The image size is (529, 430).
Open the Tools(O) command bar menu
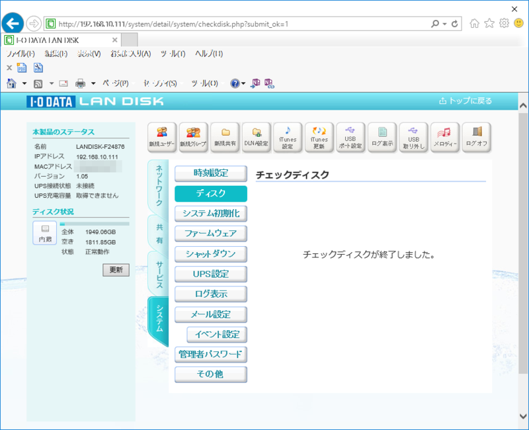205,83
